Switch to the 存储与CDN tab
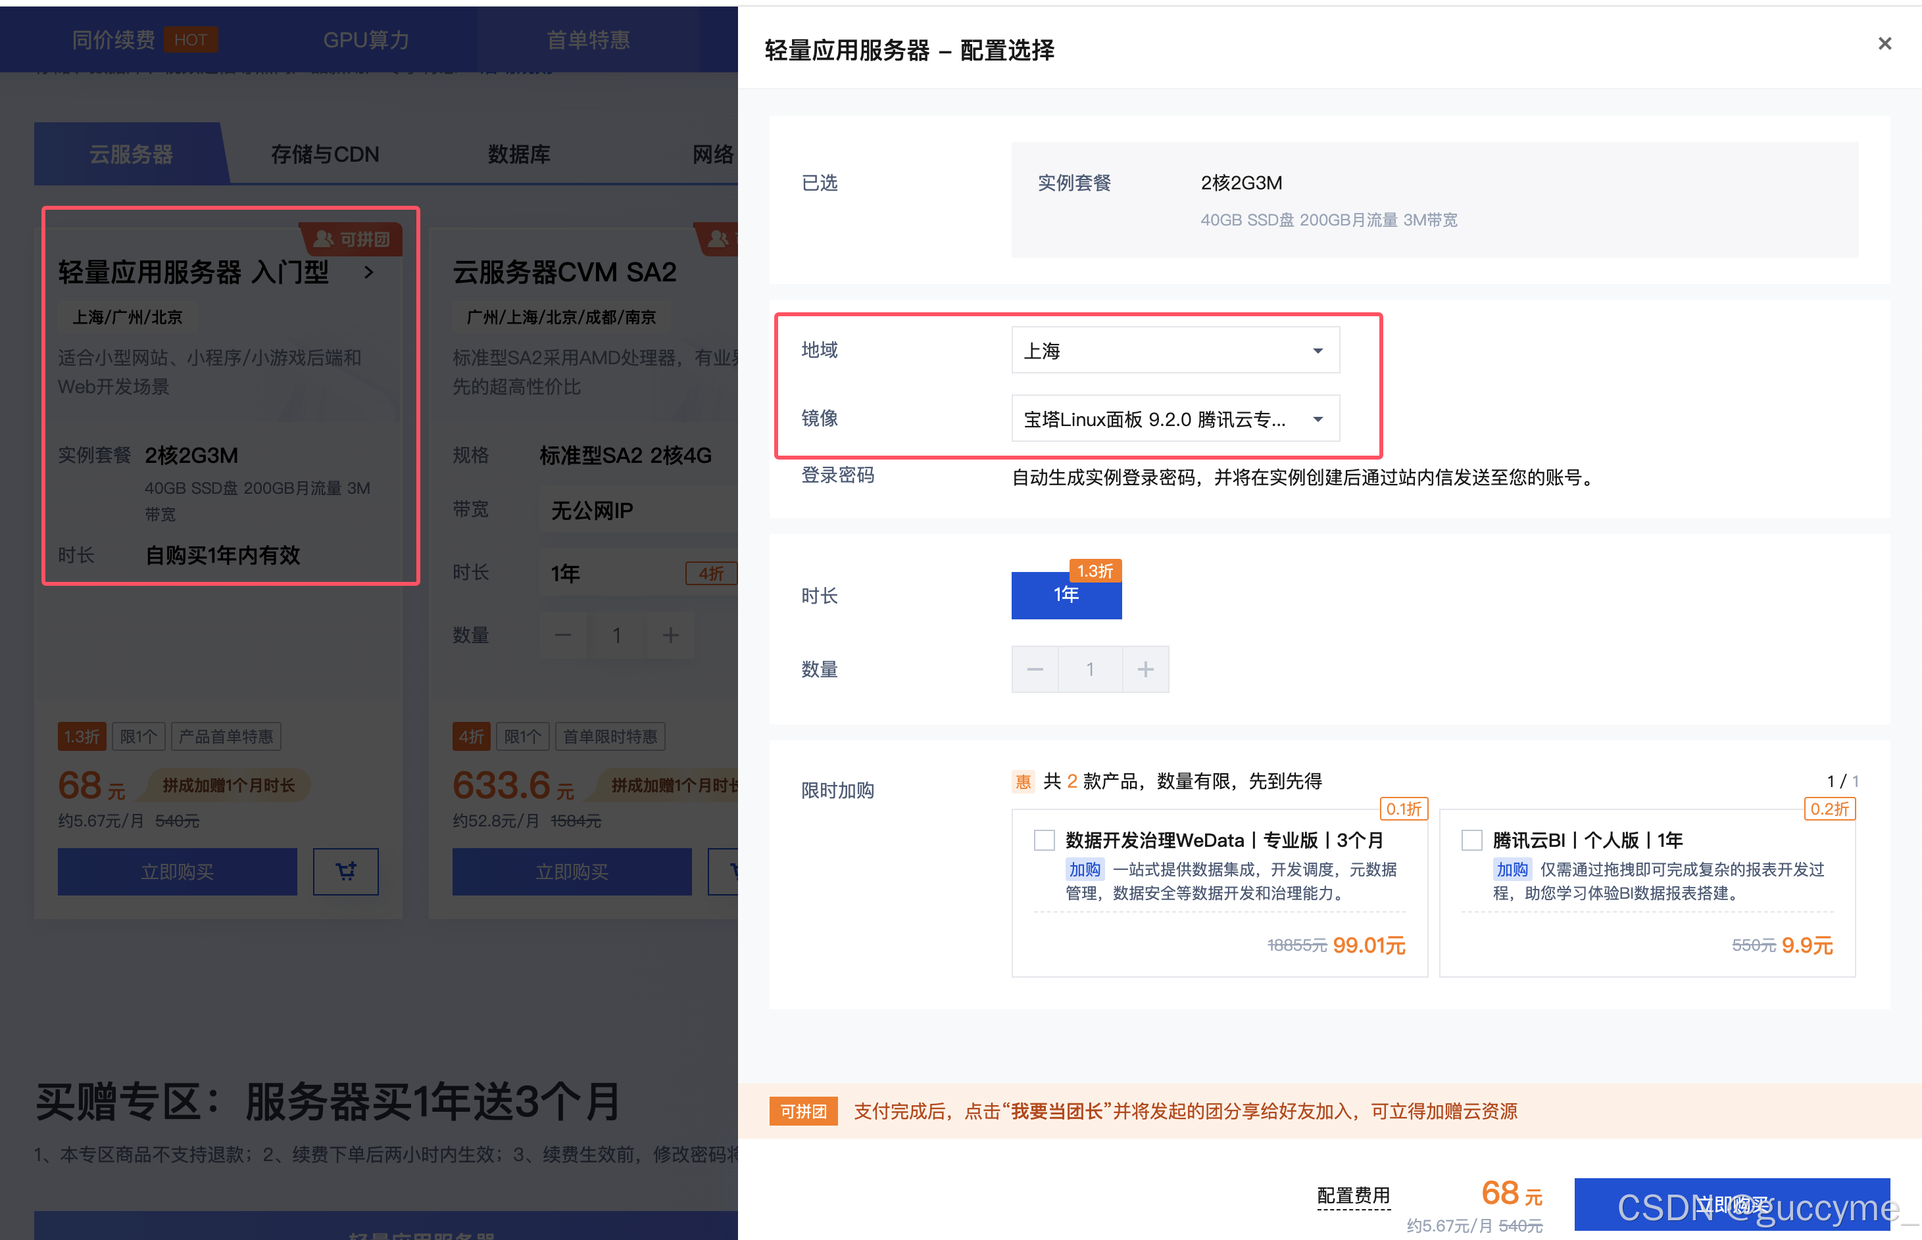Image resolution: width=1922 pixels, height=1240 pixels. [325, 154]
